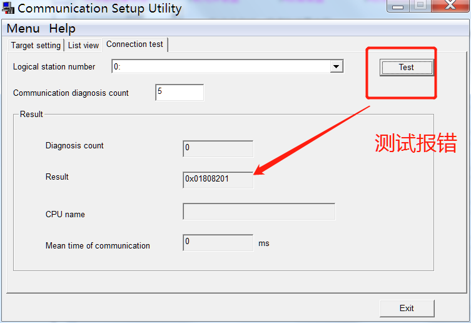Screen dimensions: 471x323
Task: Open the Menu menu
Action: pos(23,29)
